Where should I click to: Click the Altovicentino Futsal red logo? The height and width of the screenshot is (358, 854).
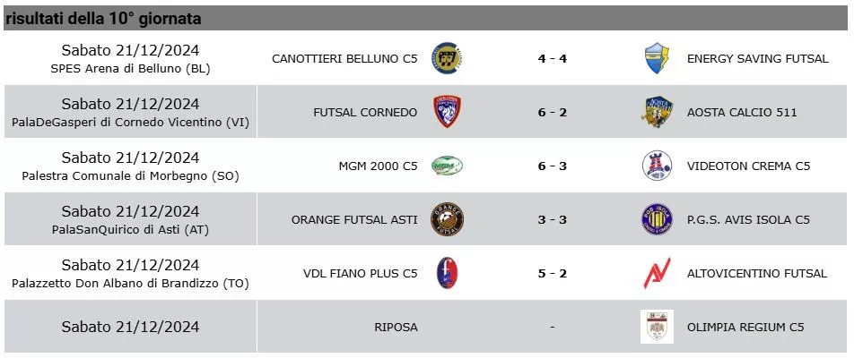click(657, 273)
